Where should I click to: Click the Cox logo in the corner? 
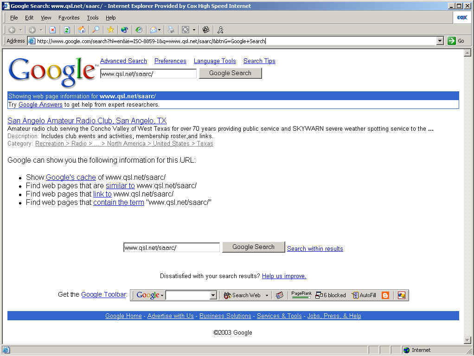(462, 18)
